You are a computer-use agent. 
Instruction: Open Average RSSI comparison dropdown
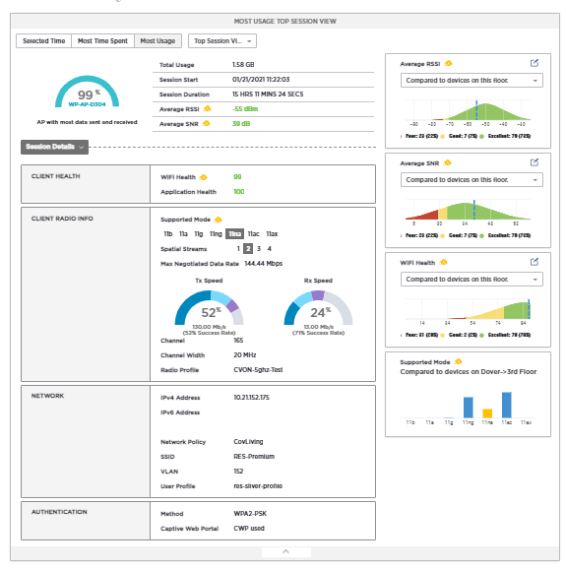(x=472, y=81)
